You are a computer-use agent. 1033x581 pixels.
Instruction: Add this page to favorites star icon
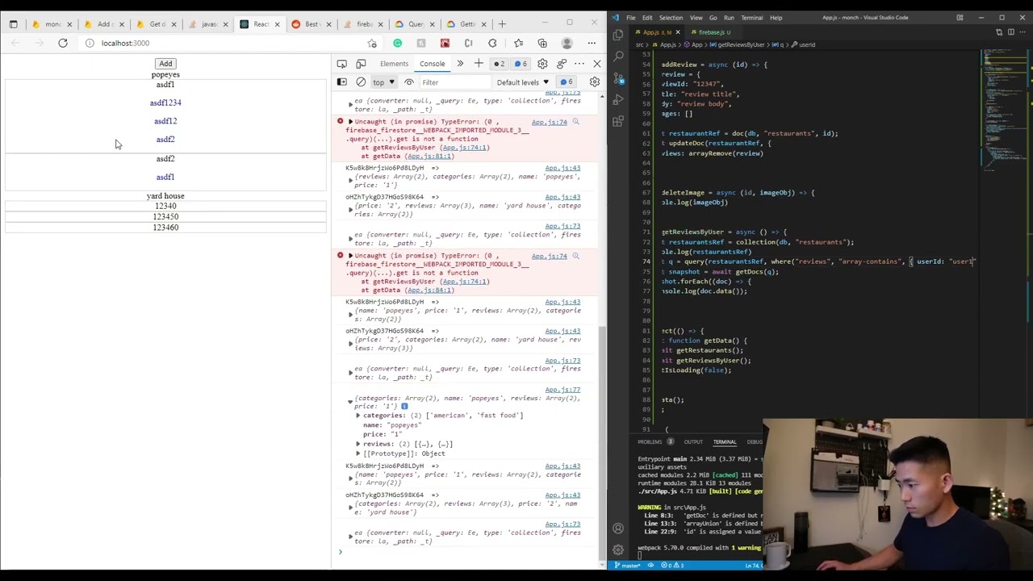pyautogui.click(x=372, y=43)
